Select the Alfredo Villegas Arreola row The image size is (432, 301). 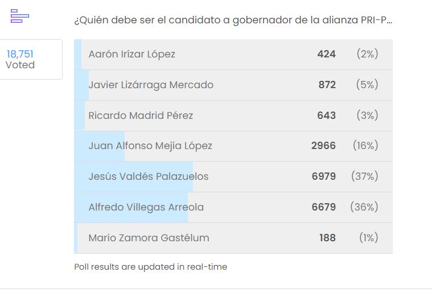(233, 207)
